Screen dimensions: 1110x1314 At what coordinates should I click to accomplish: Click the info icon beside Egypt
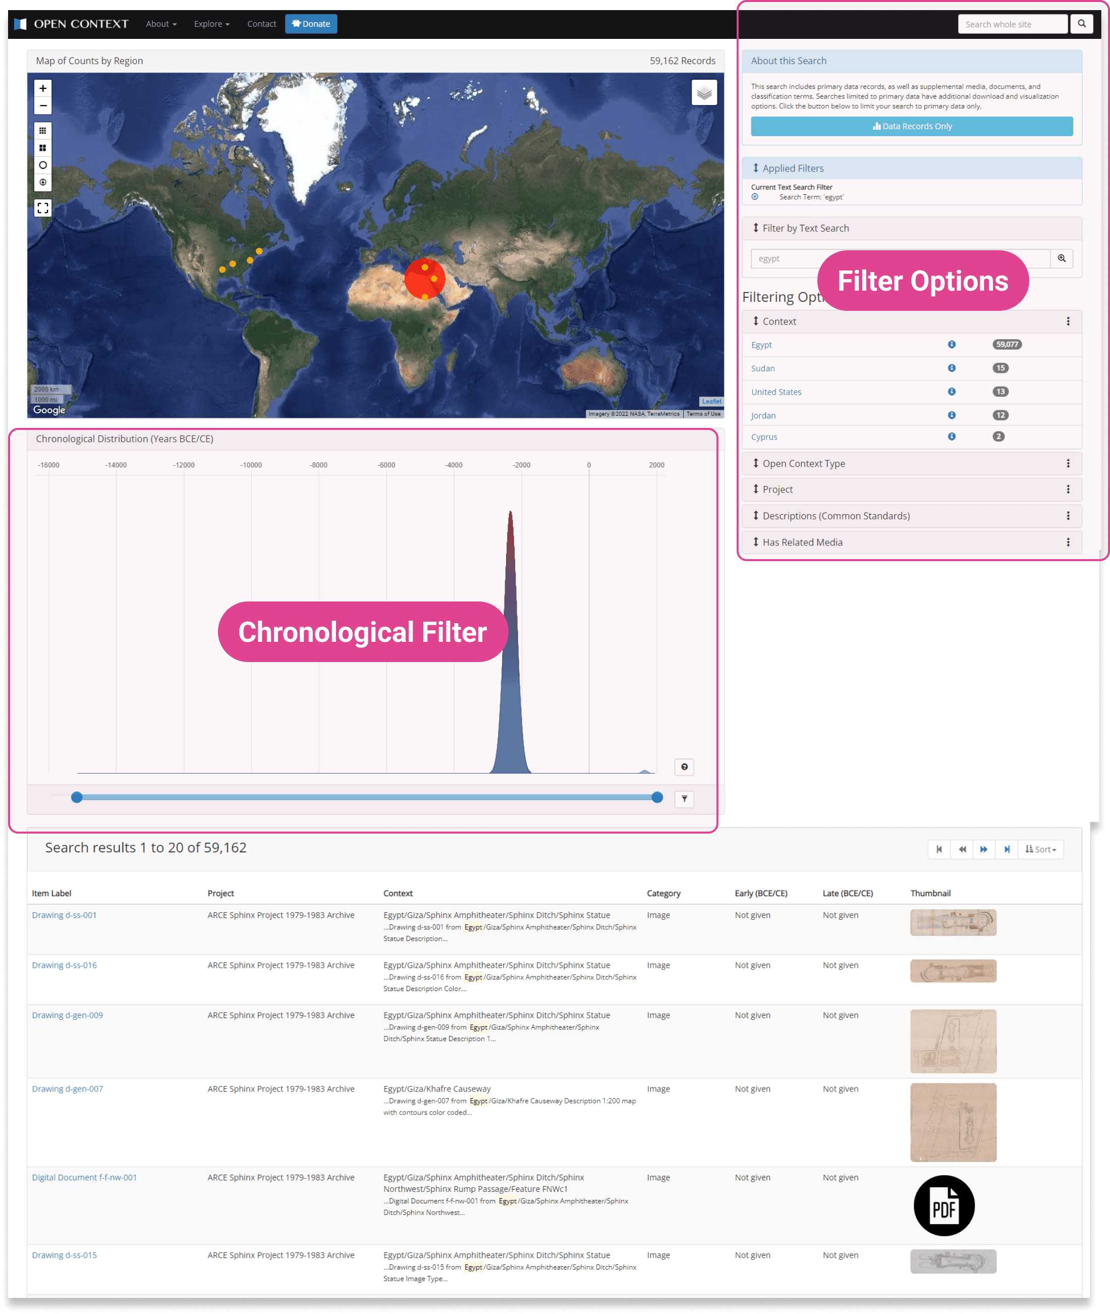pos(952,344)
